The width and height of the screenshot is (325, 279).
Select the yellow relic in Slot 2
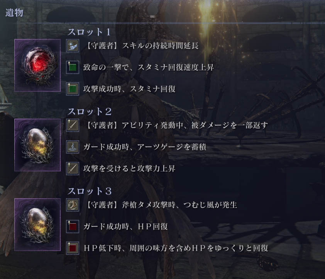[x=37, y=145]
